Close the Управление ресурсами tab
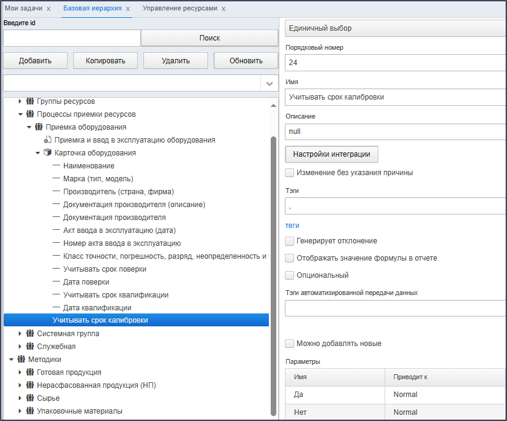Image resolution: width=507 pixels, height=421 pixels. [223, 9]
